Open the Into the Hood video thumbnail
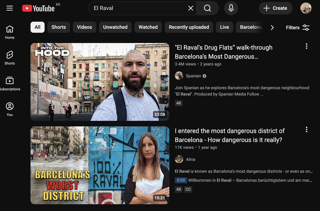Screen dimensions: 320x211 (x=100, y=82)
